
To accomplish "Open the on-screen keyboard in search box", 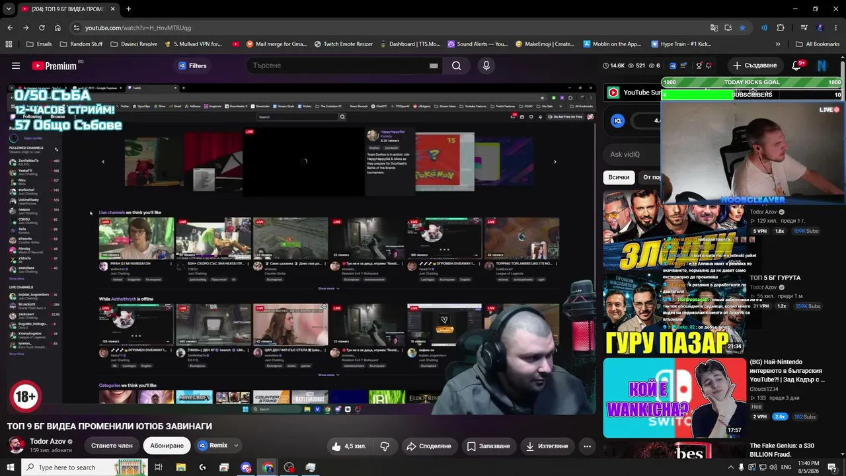I will (x=434, y=65).
